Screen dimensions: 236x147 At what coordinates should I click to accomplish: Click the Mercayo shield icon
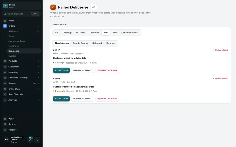pos(5,130)
